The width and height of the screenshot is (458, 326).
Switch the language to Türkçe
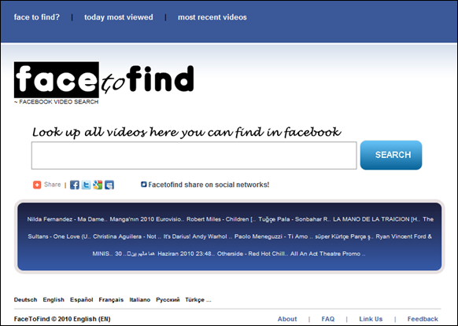pos(194,300)
